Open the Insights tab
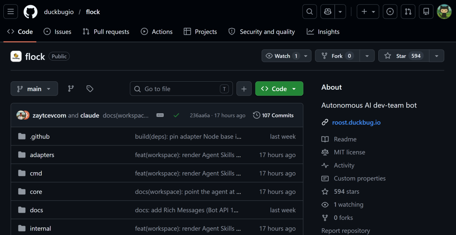Viewport: 456px width, 235px height. [x=323, y=32]
